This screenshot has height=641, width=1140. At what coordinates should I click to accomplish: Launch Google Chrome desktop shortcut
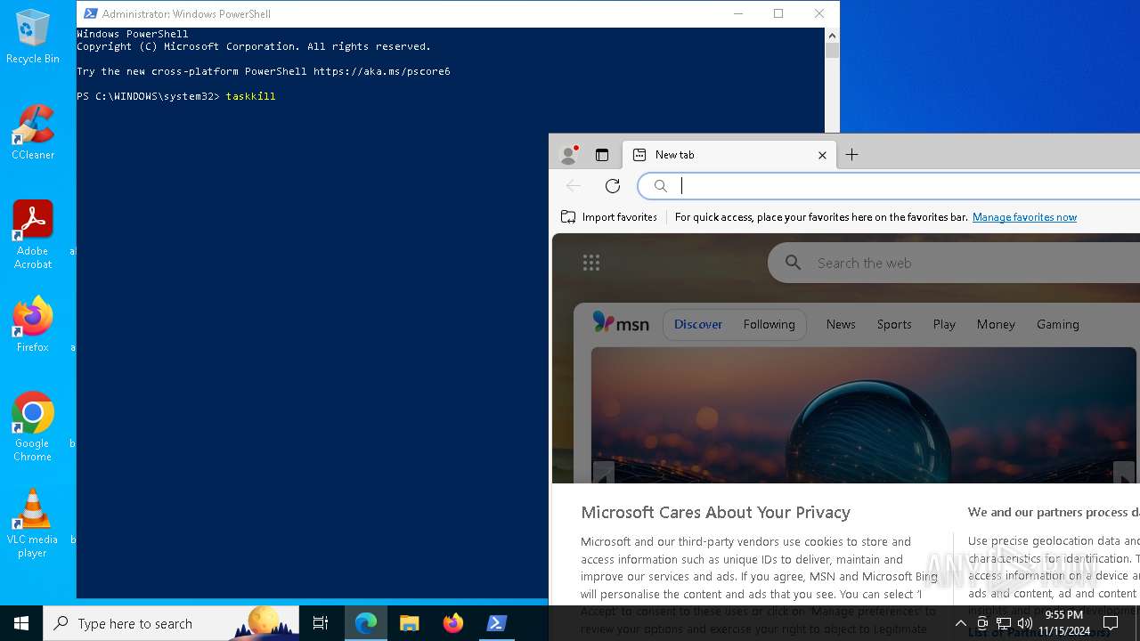tap(33, 426)
